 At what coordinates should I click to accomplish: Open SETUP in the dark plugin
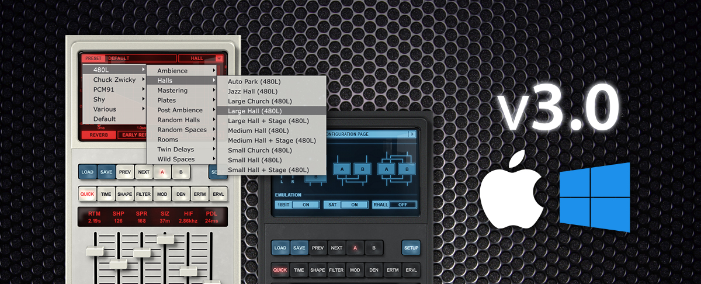(x=411, y=248)
